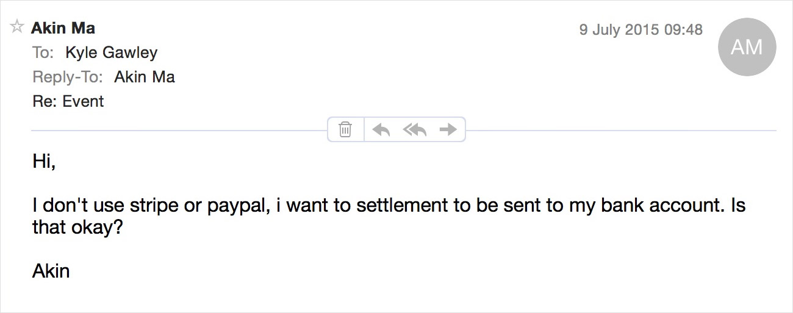Click the Akin signature at message end
This screenshot has height=313, width=793.
(51, 270)
